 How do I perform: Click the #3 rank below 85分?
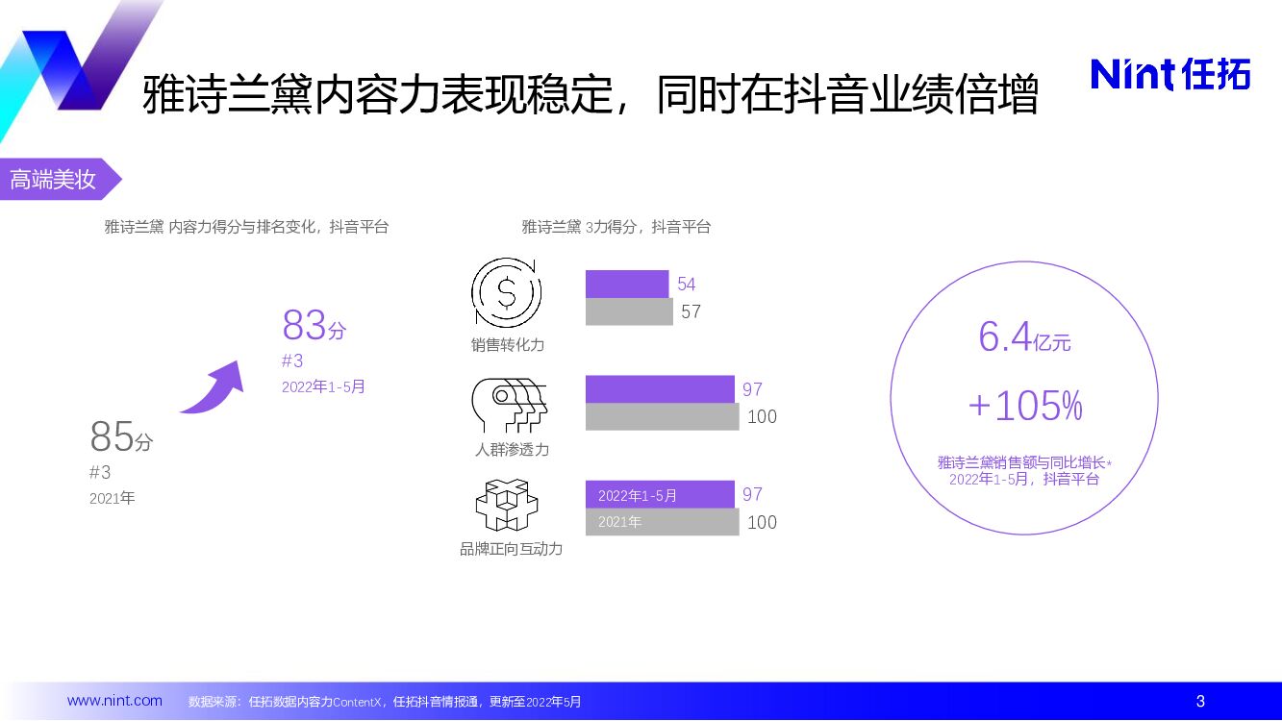[x=100, y=473]
